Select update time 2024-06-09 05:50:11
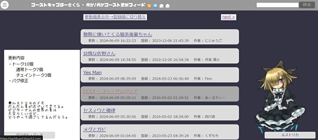This screenshot has width=318, height=140. tap(118, 98)
